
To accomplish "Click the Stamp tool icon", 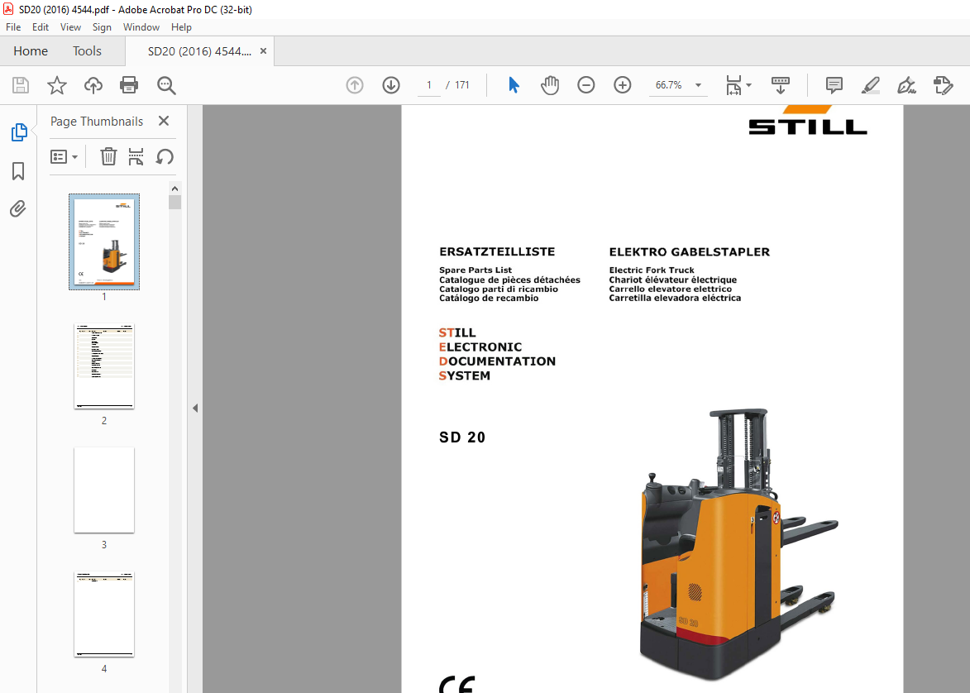I will tap(943, 85).
